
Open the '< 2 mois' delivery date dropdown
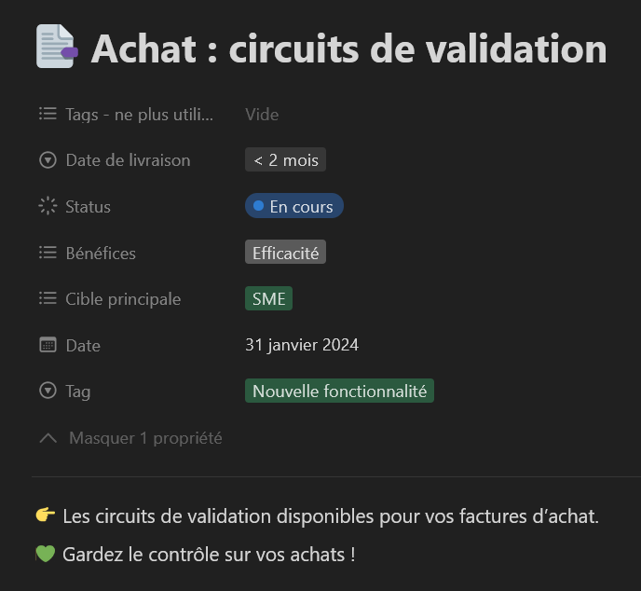click(x=285, y=160)
